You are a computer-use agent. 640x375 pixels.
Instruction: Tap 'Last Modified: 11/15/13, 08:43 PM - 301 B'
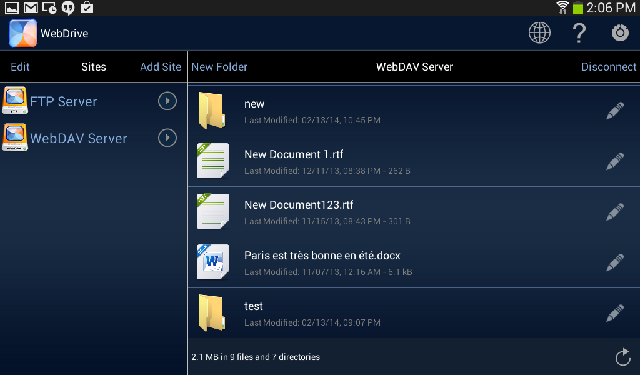[327, 221]
